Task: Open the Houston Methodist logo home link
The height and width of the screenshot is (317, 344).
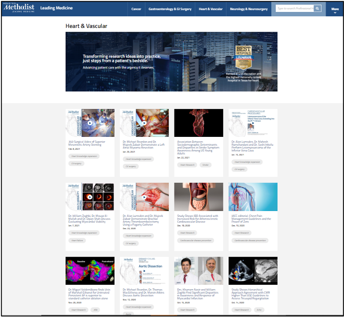Action: coord(19,8)
